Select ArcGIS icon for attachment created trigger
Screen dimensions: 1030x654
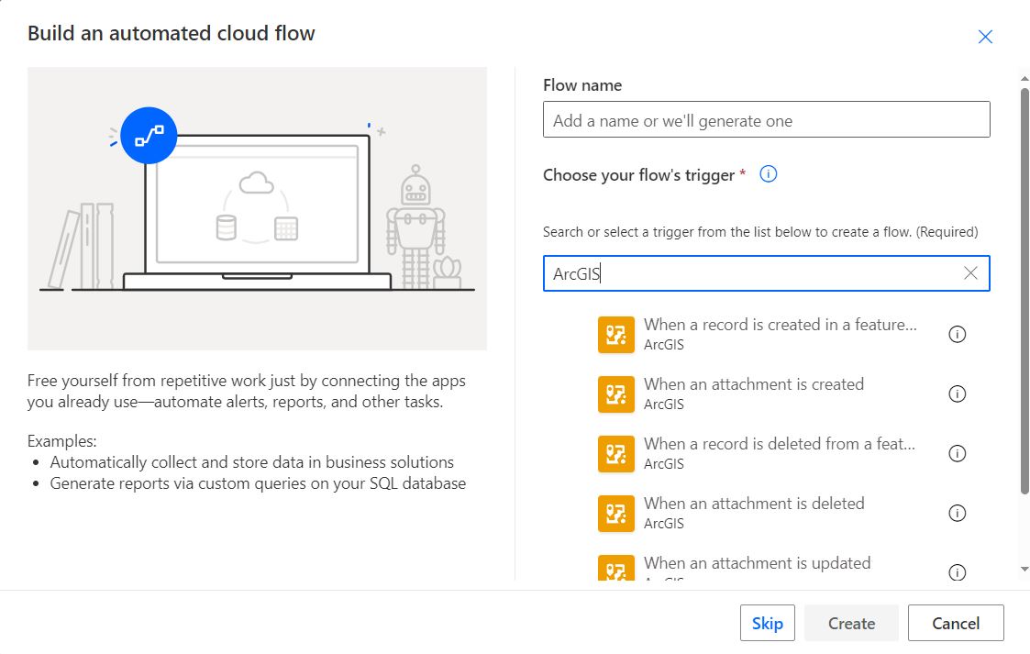(616, 394)
